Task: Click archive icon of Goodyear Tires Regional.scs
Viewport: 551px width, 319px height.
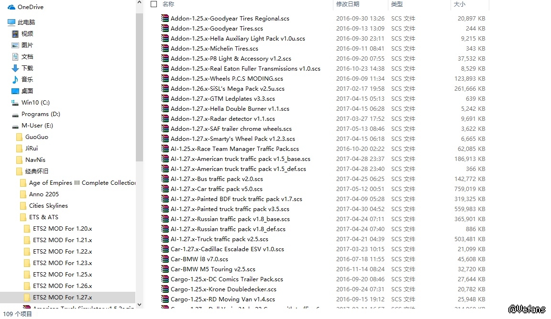Action: (x=165, y=18)
